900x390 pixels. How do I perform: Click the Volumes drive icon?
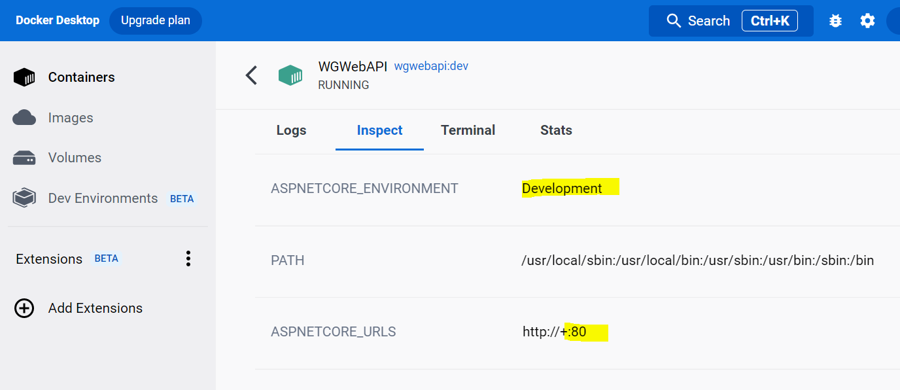coord(24,158)
